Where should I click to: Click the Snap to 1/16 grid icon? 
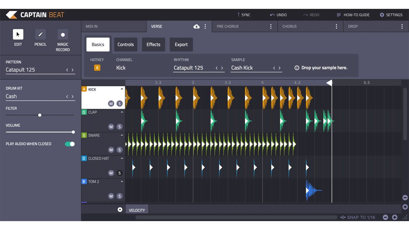(x=343, y=217)
